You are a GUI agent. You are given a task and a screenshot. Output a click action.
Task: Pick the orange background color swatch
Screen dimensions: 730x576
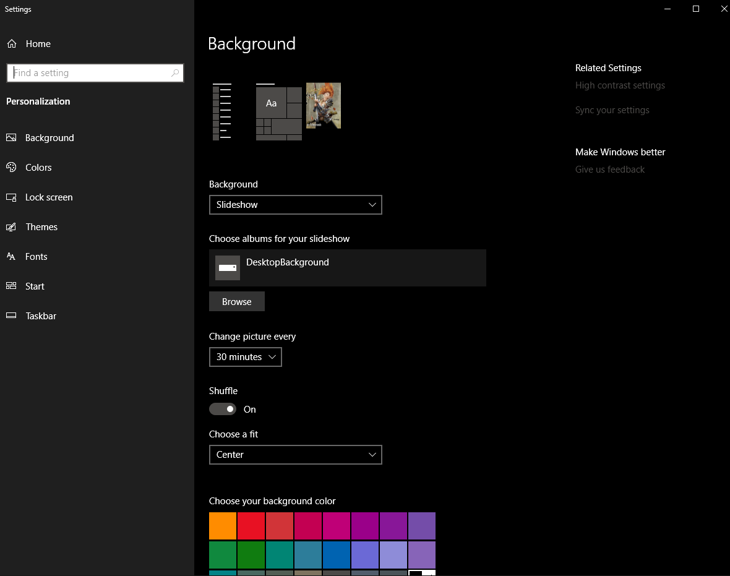point(223,526)
